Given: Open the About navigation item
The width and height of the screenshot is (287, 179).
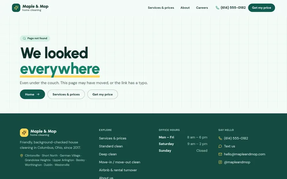Looking at the screenshot, I should coord(185,8).
